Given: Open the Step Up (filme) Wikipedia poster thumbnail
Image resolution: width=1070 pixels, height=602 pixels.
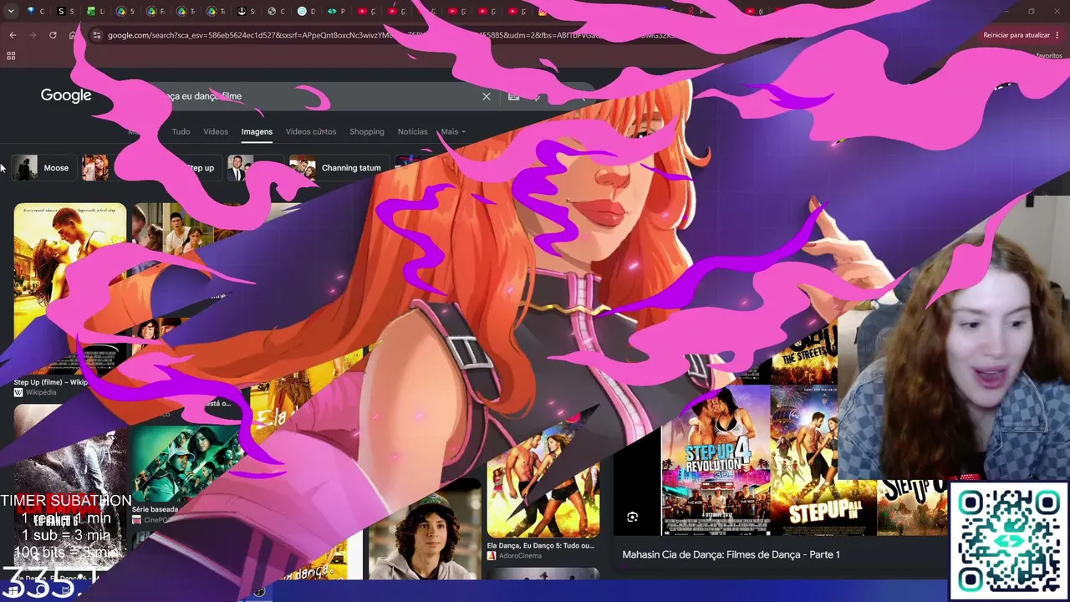Looking at the screenshot, I should coord(70,288).
